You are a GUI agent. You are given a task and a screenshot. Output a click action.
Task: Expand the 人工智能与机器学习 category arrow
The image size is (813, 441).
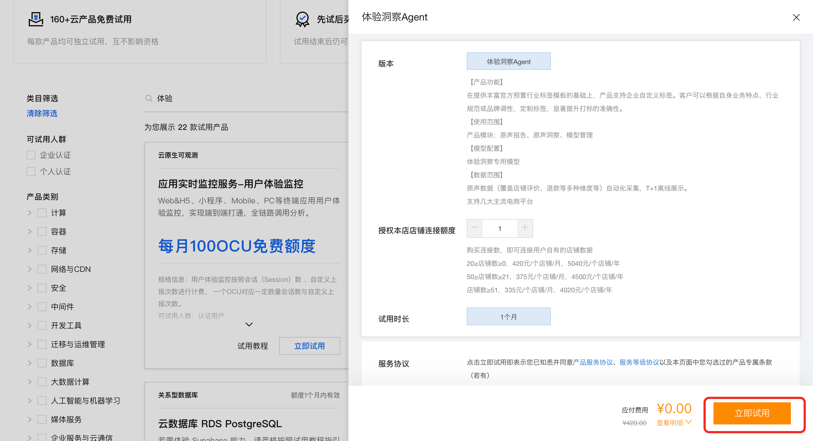click(x=30, y=401)
